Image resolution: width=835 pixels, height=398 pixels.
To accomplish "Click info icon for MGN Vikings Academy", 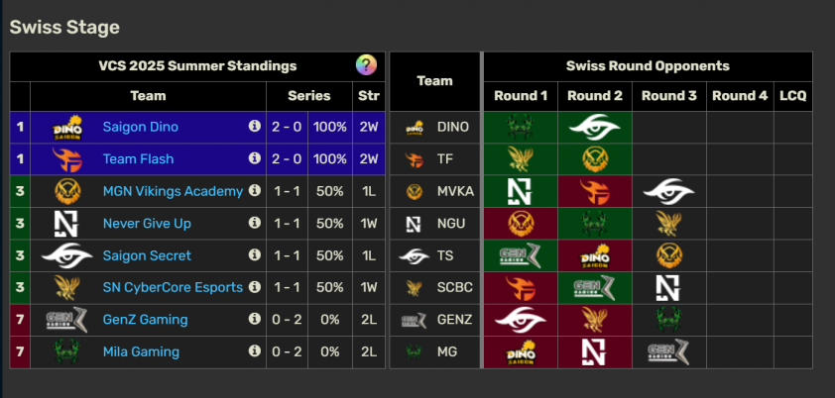I will 255,190.
